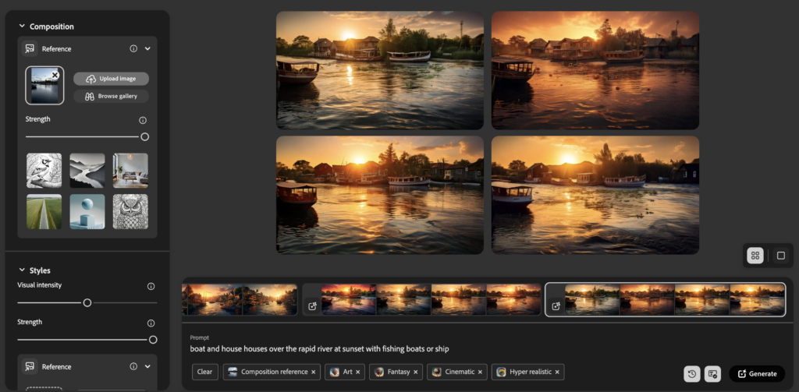Image resolution: width=799 pixels, height=392 pixels.
Task: Click the Styles Reference panel icon
Action: pos(30,366)
